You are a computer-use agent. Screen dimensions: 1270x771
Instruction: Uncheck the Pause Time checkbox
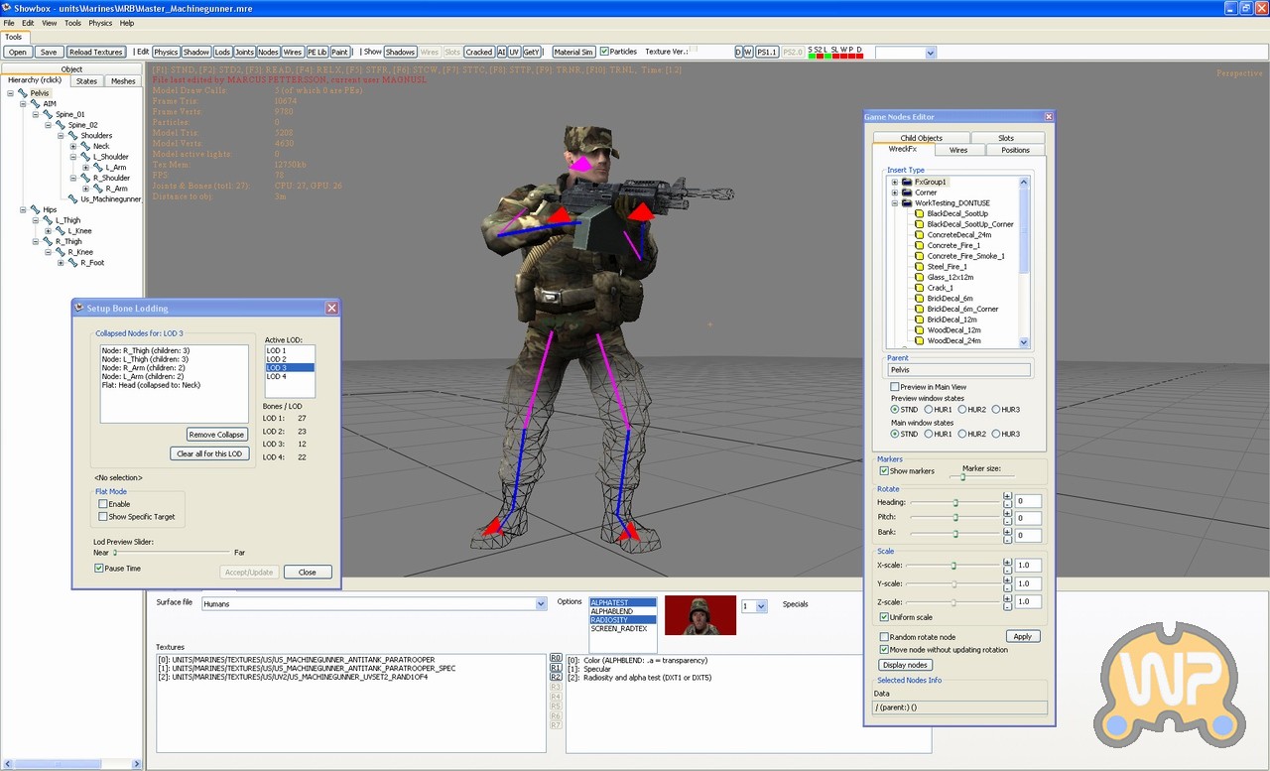tap(99, 569)
